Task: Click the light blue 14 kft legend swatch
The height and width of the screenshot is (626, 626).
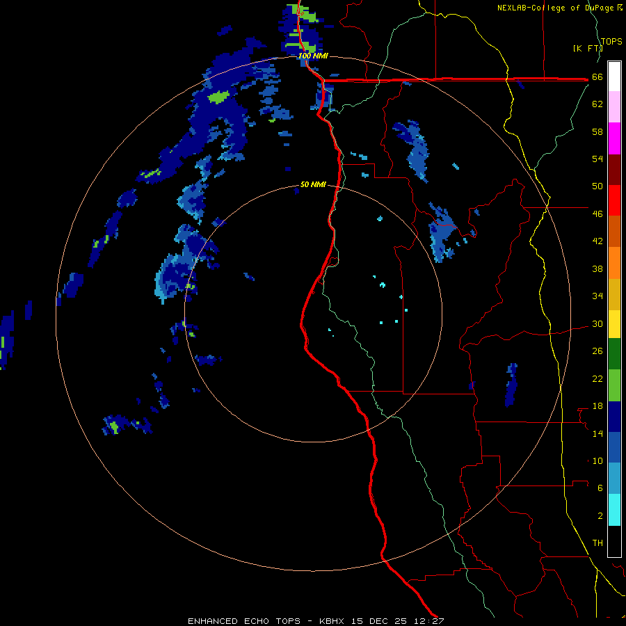Action: coord(614,479)
